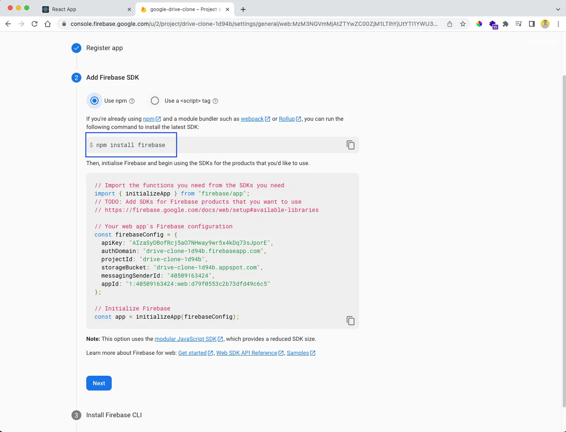Open the Extensions puzzle menu
This screenshot has width=566, height=432.
[506, 24]
